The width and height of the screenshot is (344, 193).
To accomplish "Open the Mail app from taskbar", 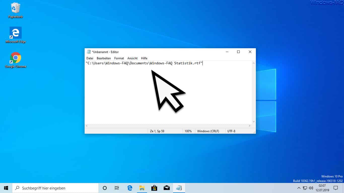I will (x=166, y=188).
